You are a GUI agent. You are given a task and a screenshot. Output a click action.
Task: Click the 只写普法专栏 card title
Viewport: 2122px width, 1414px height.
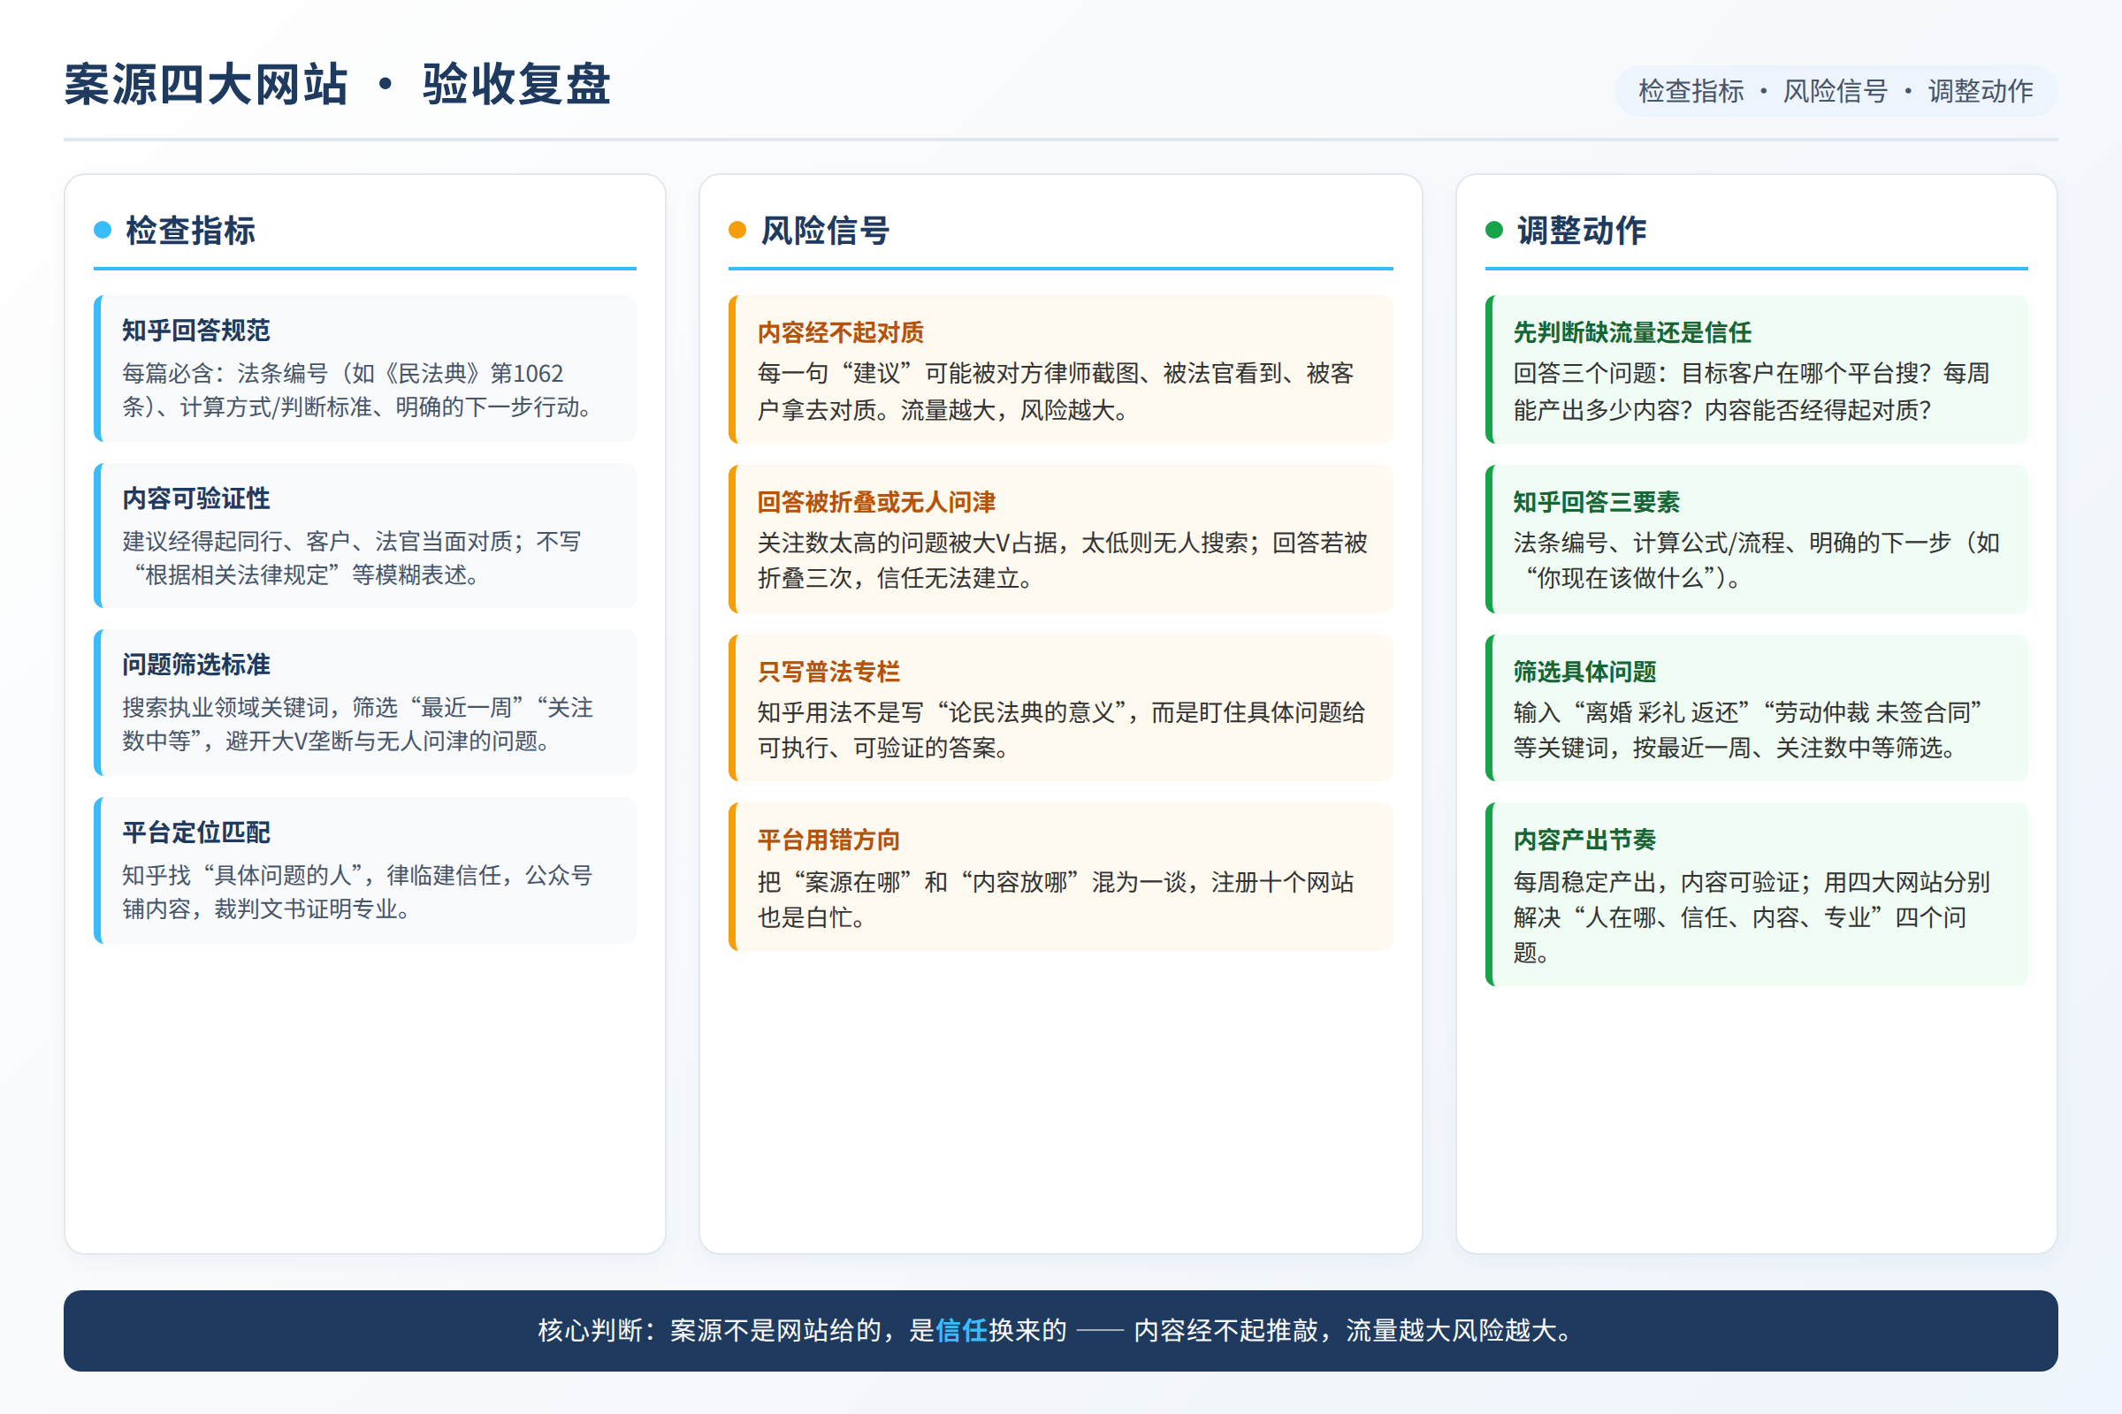point(828,672)
